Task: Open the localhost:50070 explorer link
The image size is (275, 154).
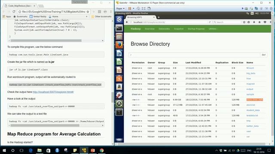Action: (x=53, y=92)
